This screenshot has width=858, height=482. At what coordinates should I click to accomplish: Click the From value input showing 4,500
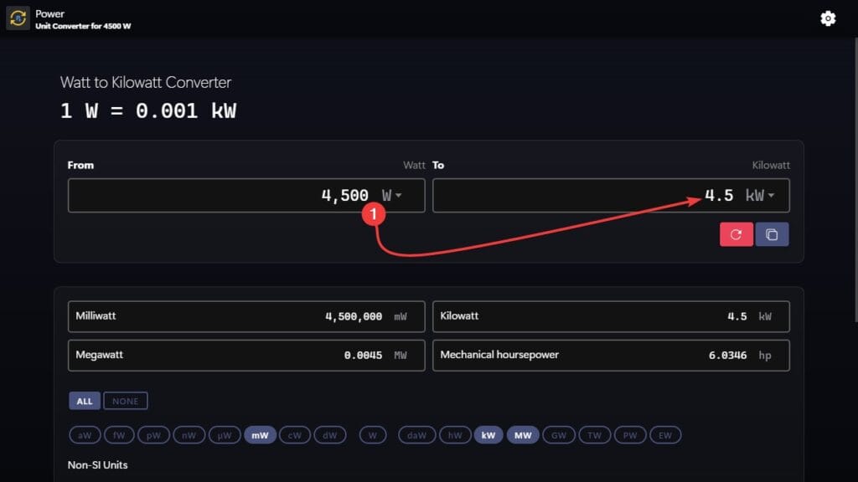click(x=246, y=196)
